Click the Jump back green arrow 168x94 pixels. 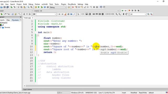(122, 10)
